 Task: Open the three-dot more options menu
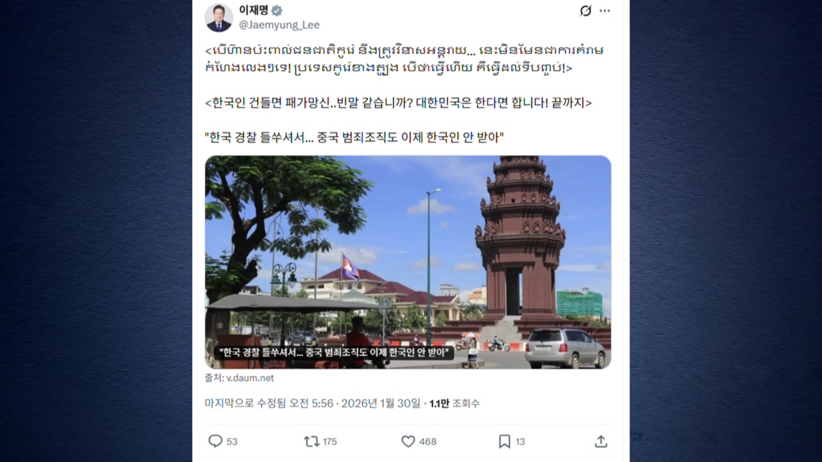pyautogui.click(x=605, y=11)
